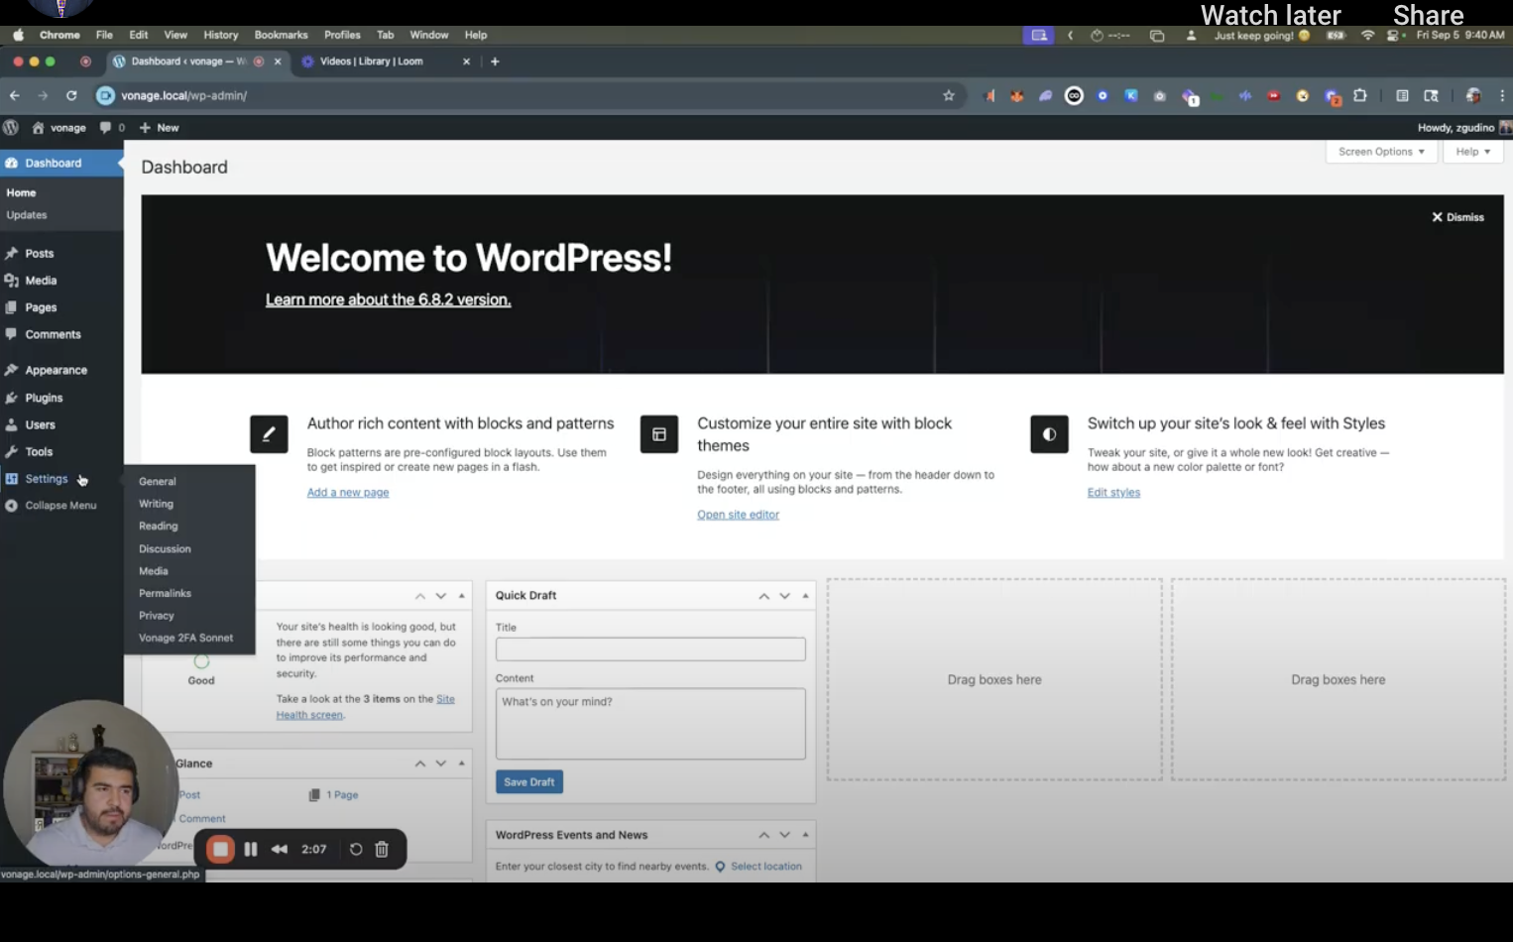Screen dimensions: 1513x942
Task: Focus the Quick Draft Title field
Action: click(x=650, y=649)
